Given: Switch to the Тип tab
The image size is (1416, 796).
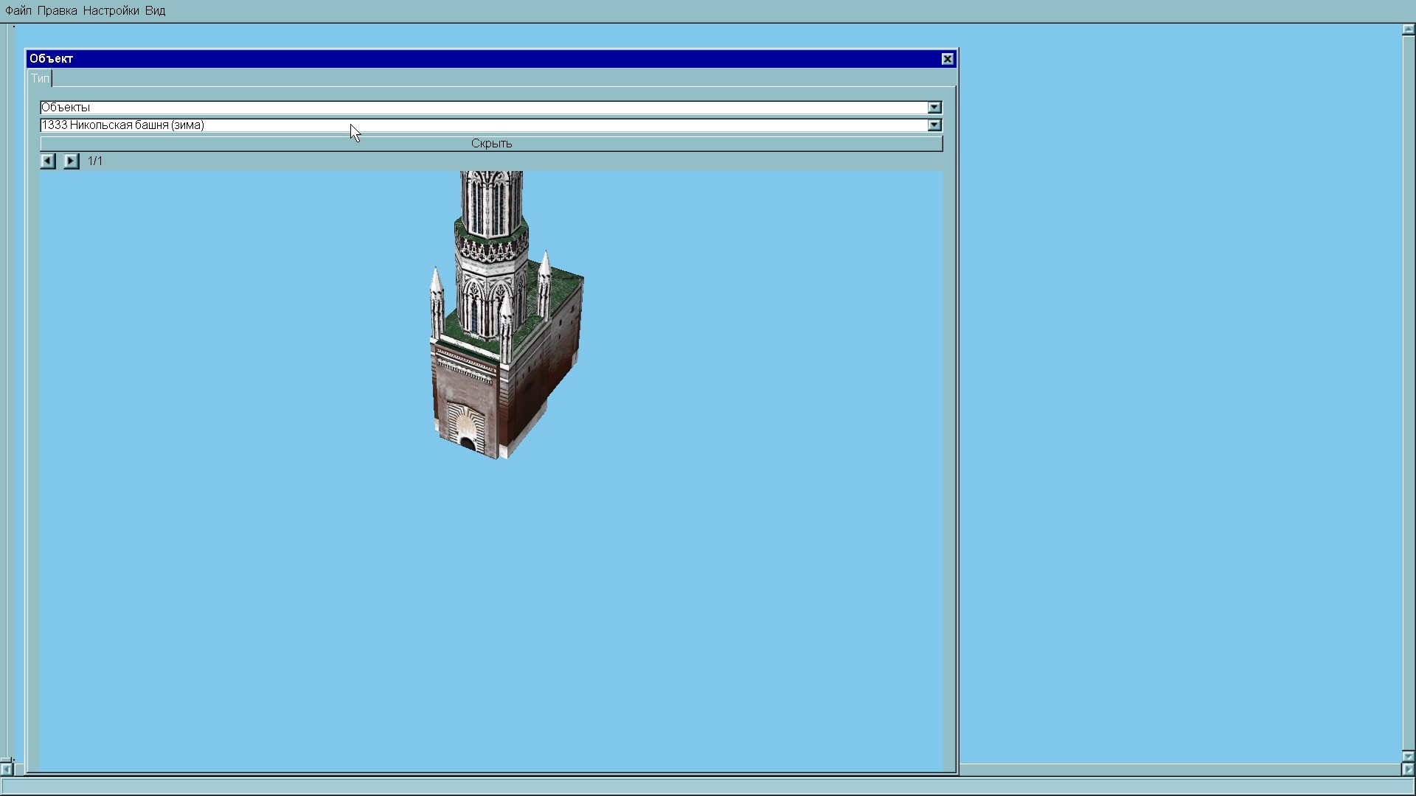Looking at the screenshot, I should [x=40, y=78].
